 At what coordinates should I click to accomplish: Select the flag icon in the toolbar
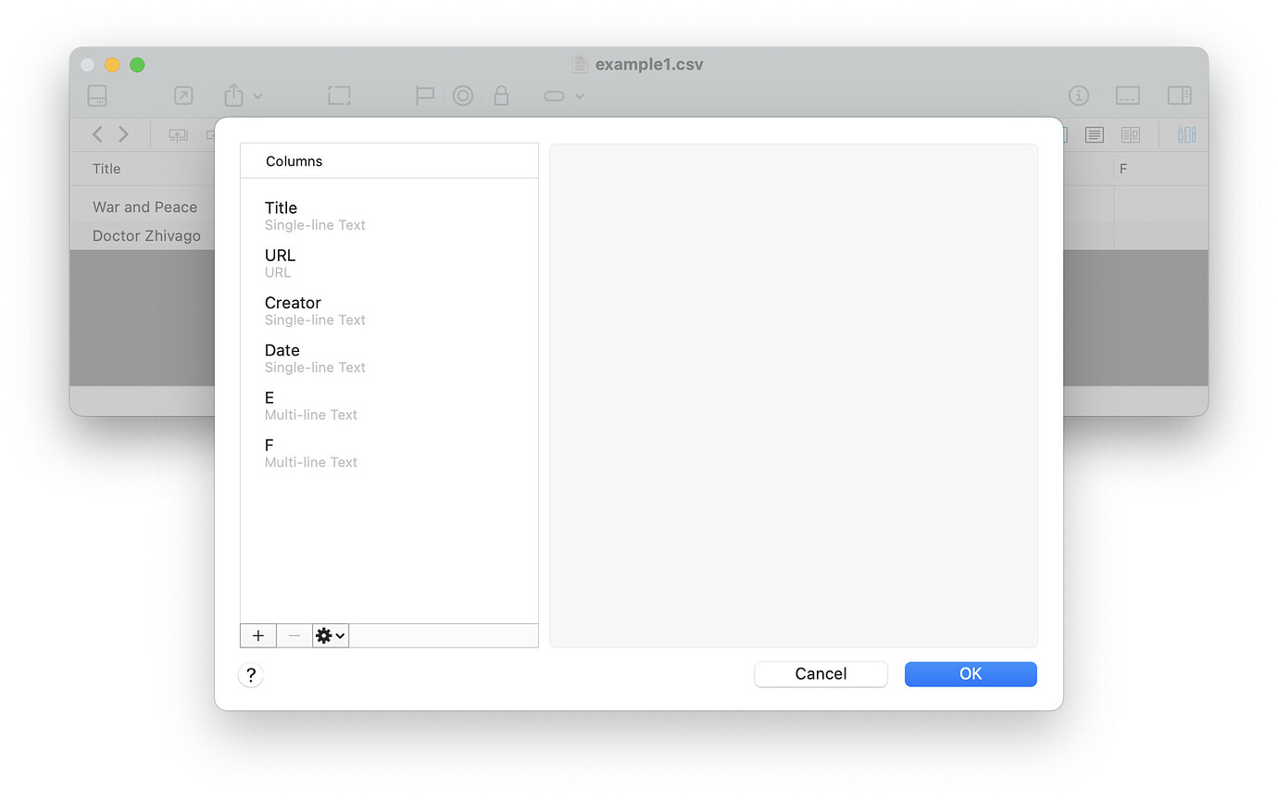click(x=424, y=95)
